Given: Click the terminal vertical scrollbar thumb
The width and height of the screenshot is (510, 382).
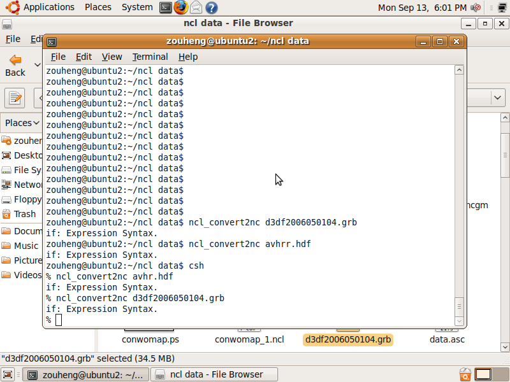Looking at the screenshot, I should coord(460,306).
